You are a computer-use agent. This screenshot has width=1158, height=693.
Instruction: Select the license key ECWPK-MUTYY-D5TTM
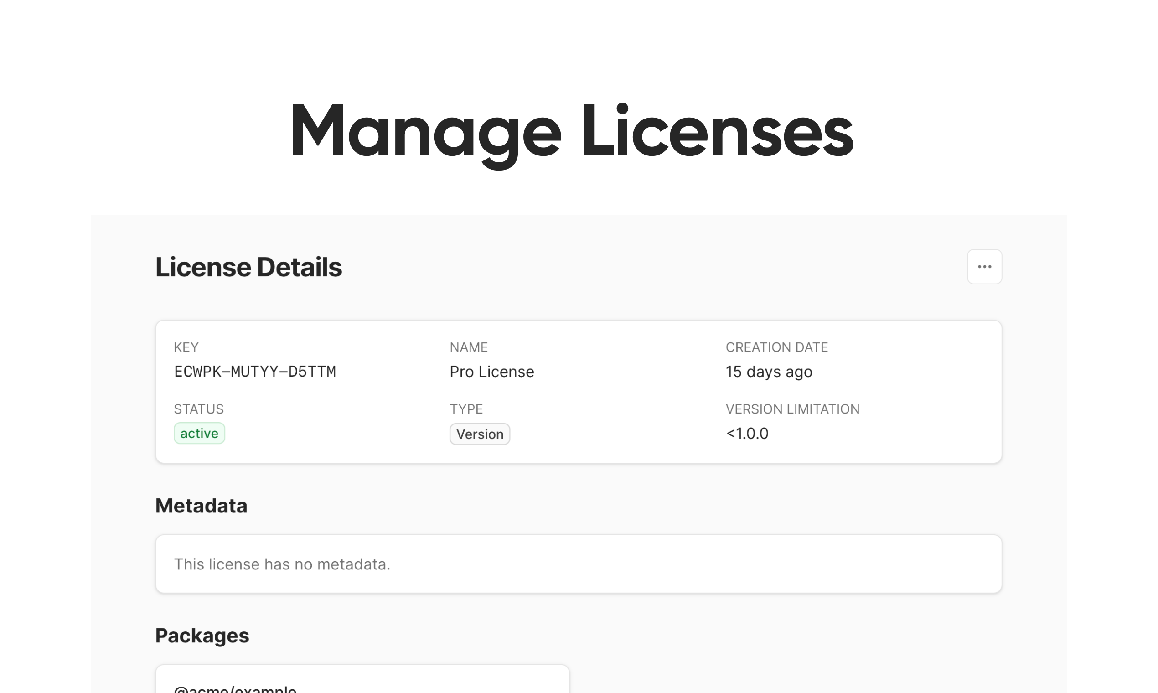pos(255,372)
